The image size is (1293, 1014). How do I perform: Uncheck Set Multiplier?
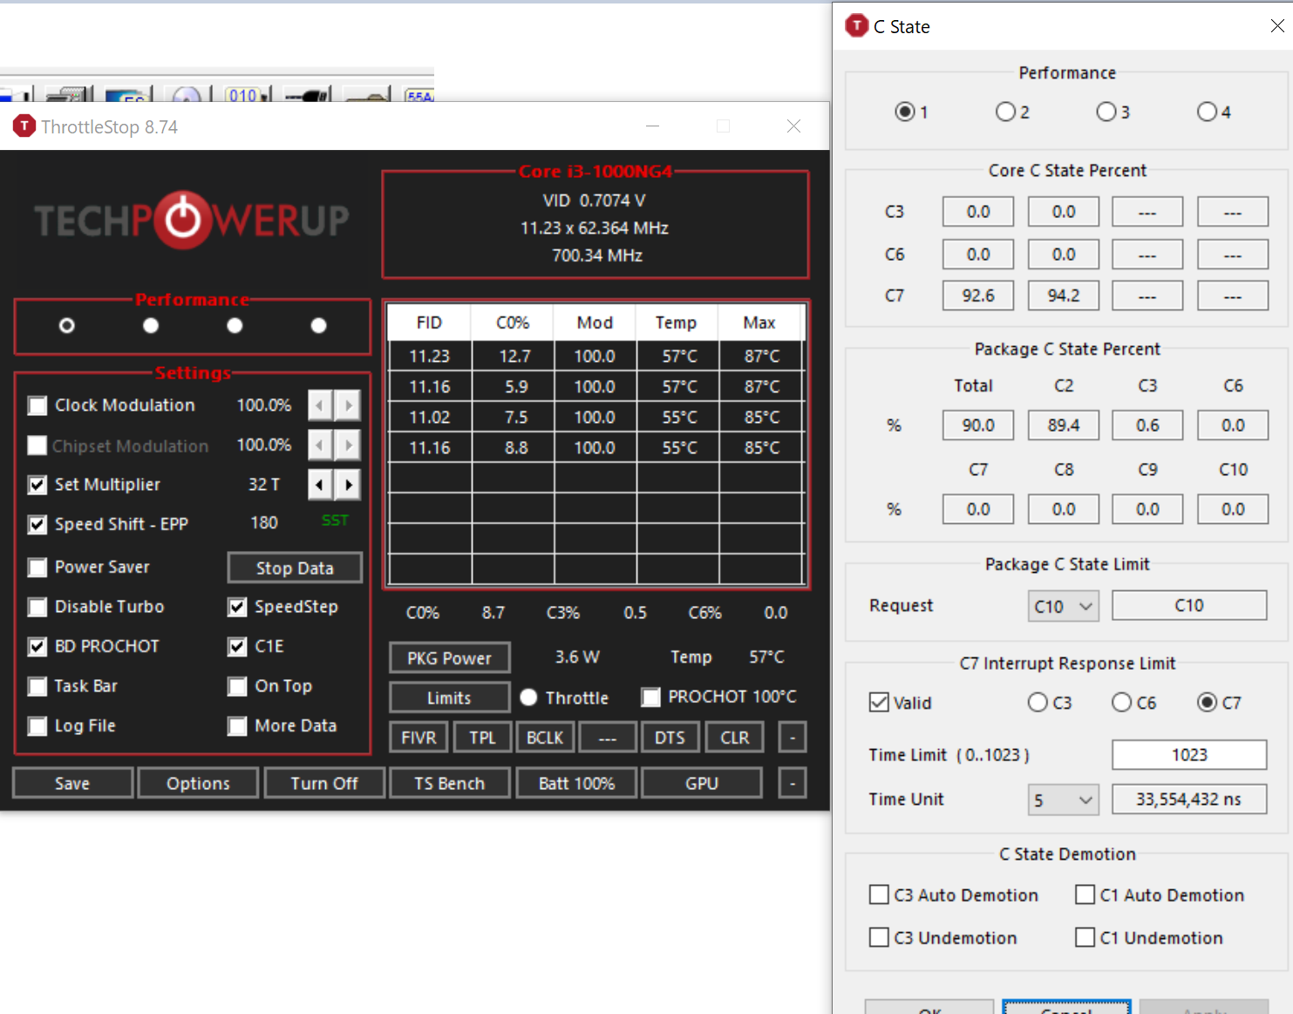[x=37, y=485]
